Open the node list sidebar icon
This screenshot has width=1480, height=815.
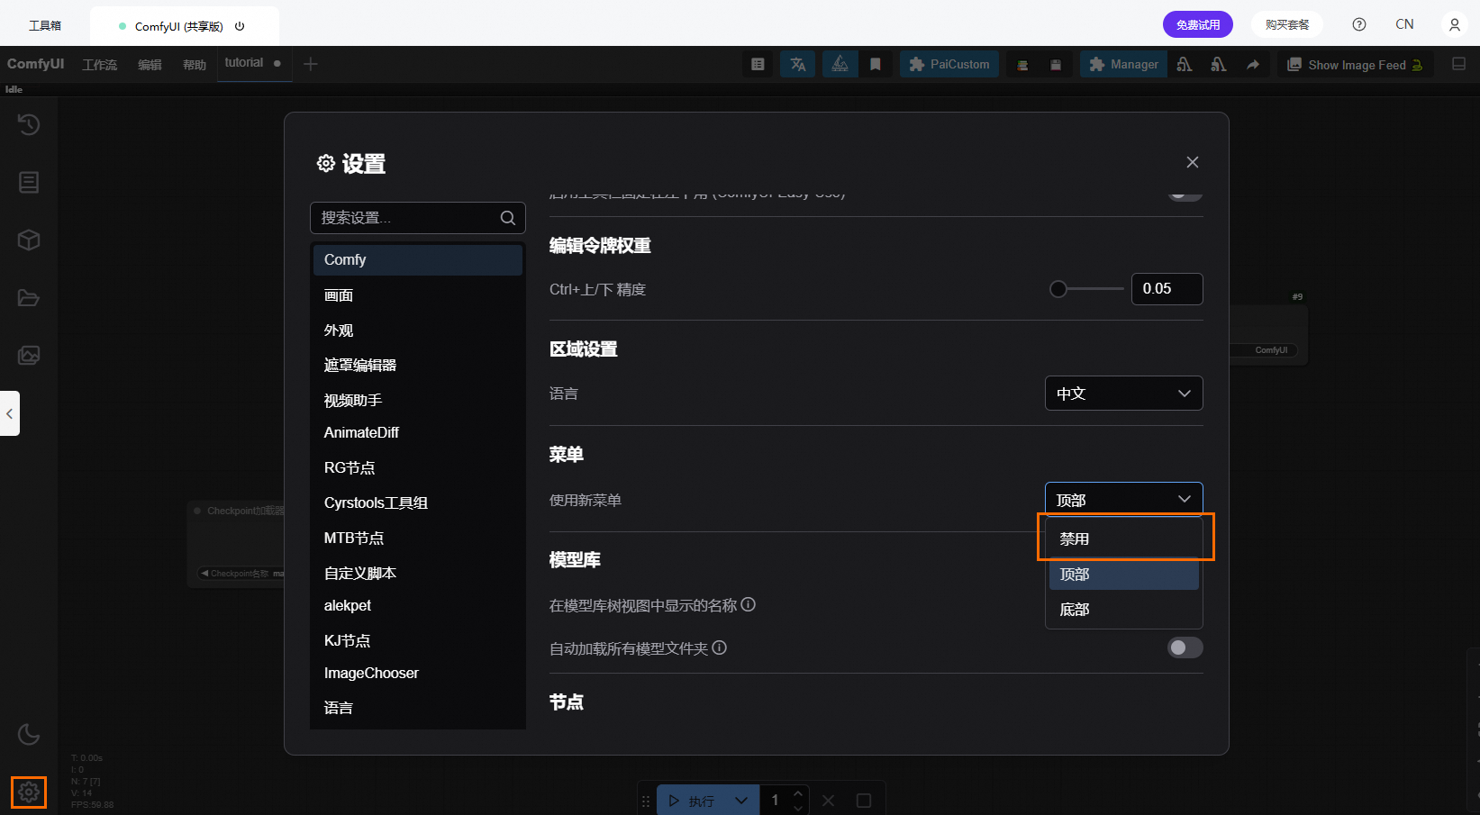coord(29,182)
